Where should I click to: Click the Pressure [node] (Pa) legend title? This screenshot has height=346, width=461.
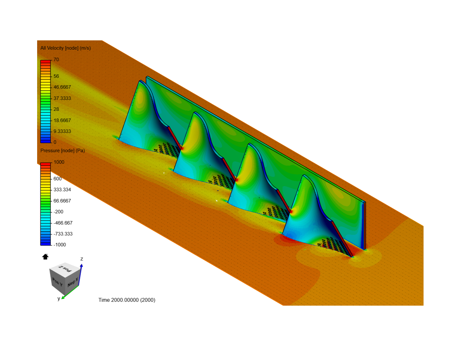[63, 151]
